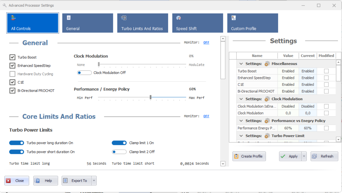Click the All Controls tab icon

14,18
